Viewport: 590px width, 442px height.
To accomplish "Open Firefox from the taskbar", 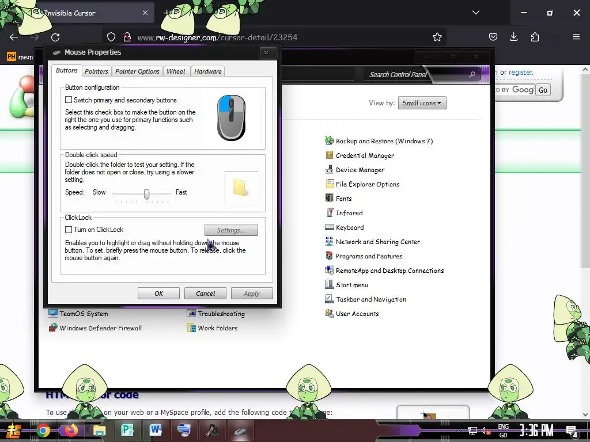I will click(70, 430).
